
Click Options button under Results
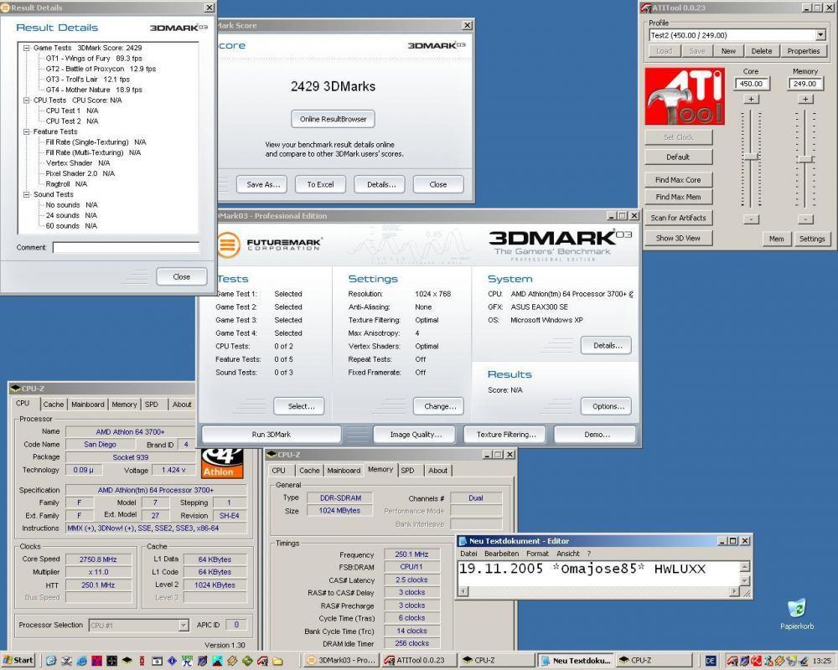tap(607, 406)
